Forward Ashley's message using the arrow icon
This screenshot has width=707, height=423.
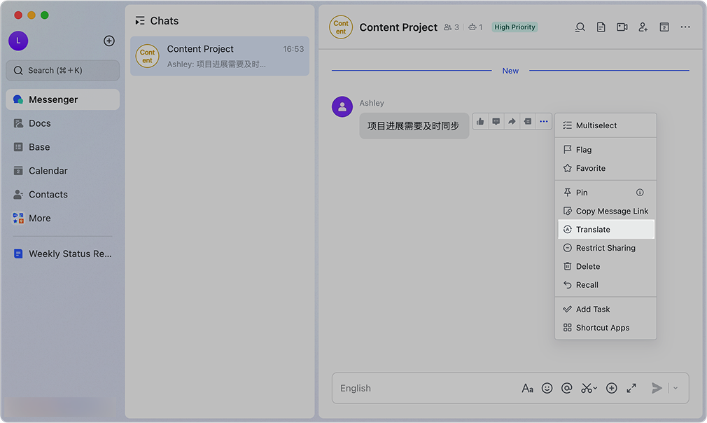512,121
